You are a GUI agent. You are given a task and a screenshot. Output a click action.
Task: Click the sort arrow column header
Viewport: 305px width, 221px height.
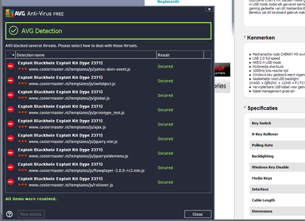pyautogui.click(x=10, y=55)
